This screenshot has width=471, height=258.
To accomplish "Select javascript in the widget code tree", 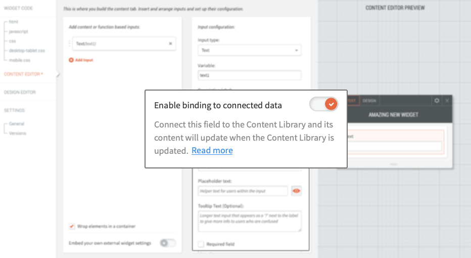I will point(18,31).
